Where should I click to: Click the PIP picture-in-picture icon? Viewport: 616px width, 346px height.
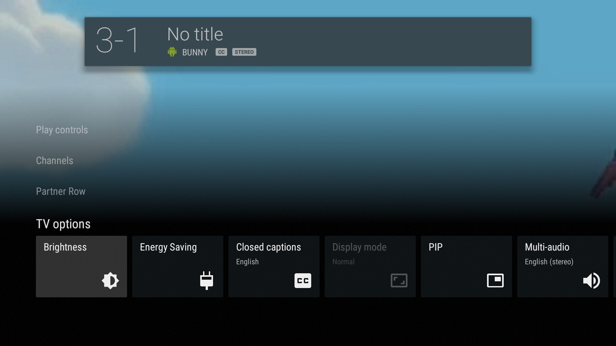pos(495,281)
